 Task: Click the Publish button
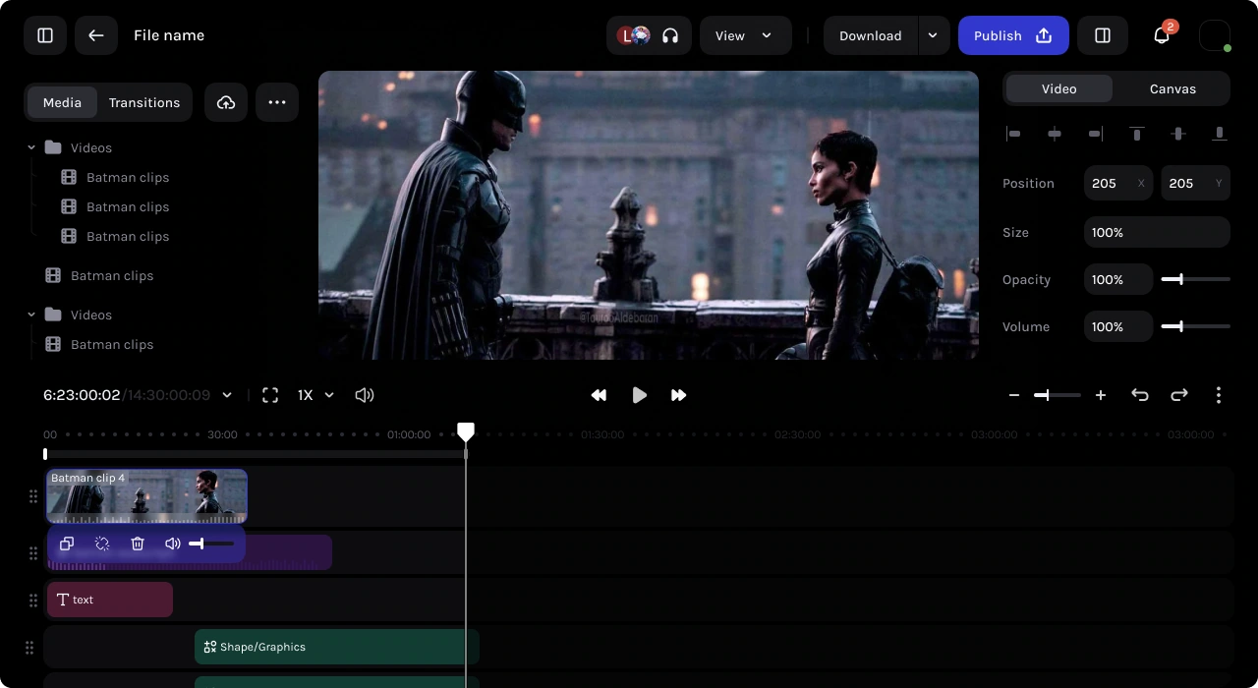pos(1013,35)
